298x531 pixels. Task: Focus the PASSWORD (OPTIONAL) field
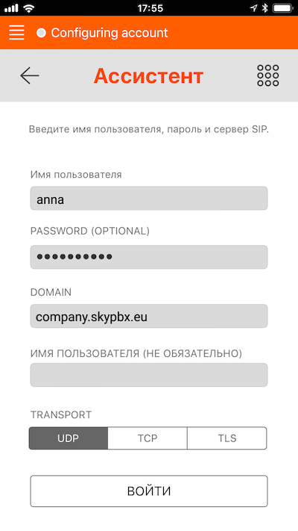(x=149, y=257)
